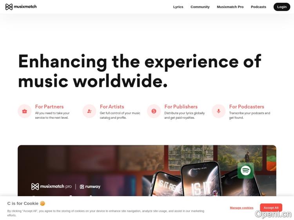This screenshot has width=294, height=220.
Task: Open the Lyrics menu item
Action: [x=178, y=7]
